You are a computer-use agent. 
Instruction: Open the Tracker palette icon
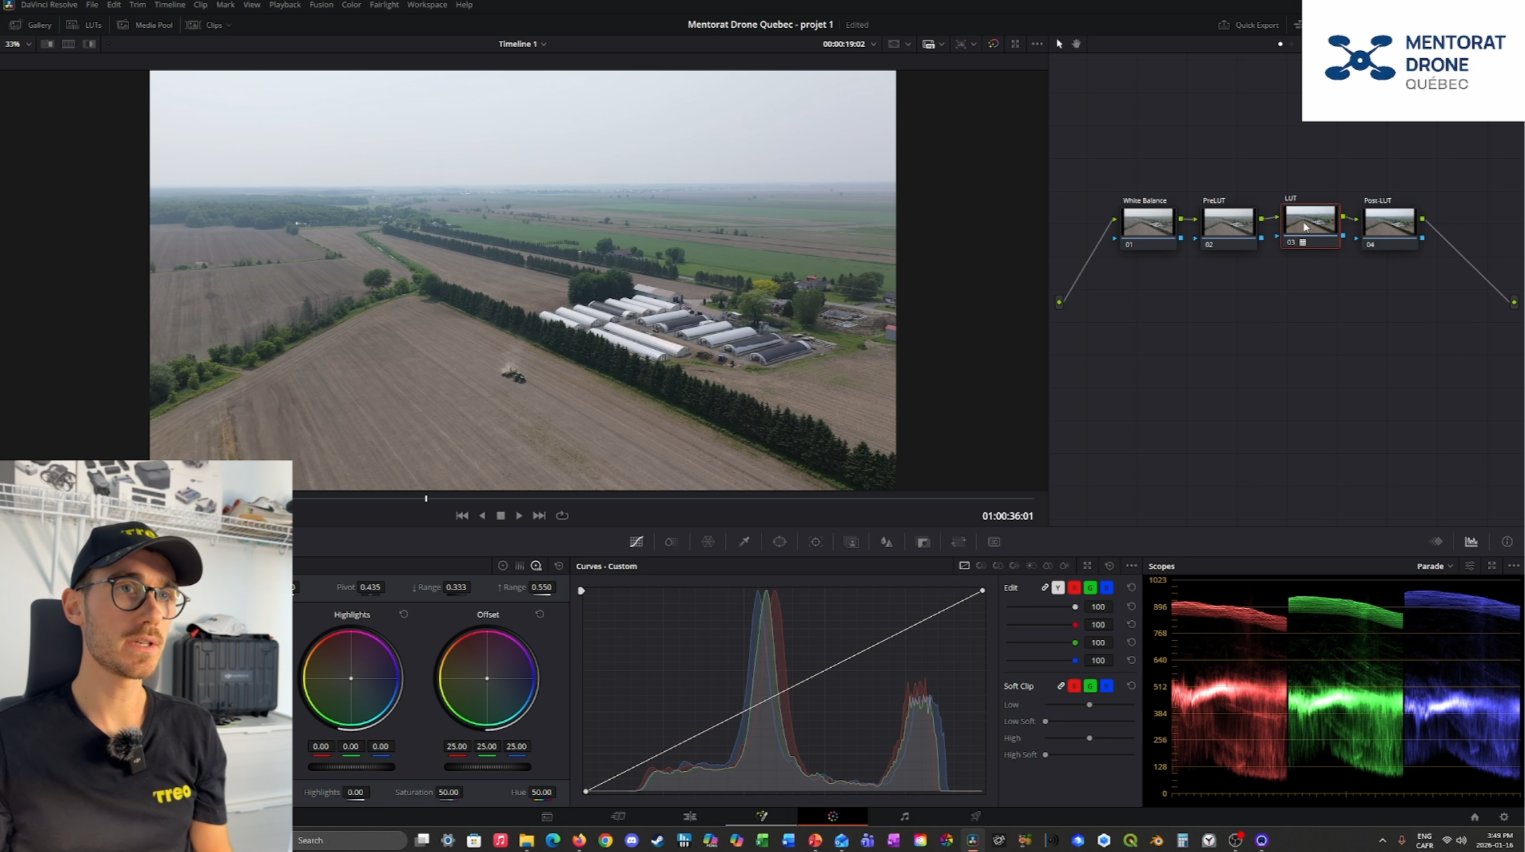816,542
